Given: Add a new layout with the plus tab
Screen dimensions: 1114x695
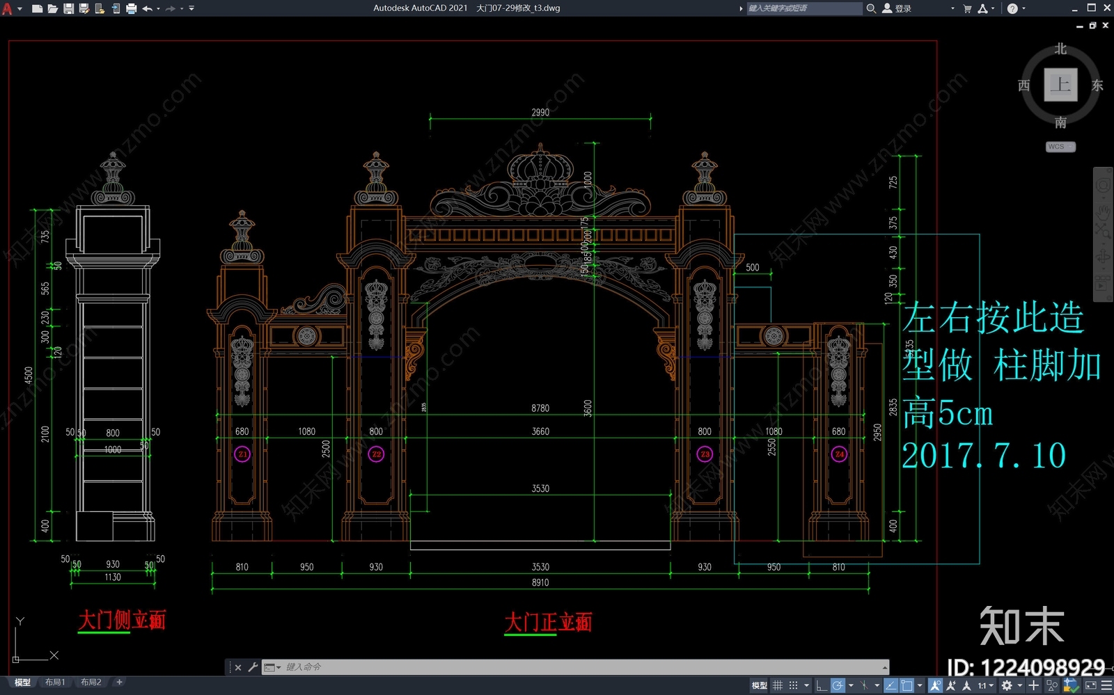Looking at the screenshot, I should 120,682.
